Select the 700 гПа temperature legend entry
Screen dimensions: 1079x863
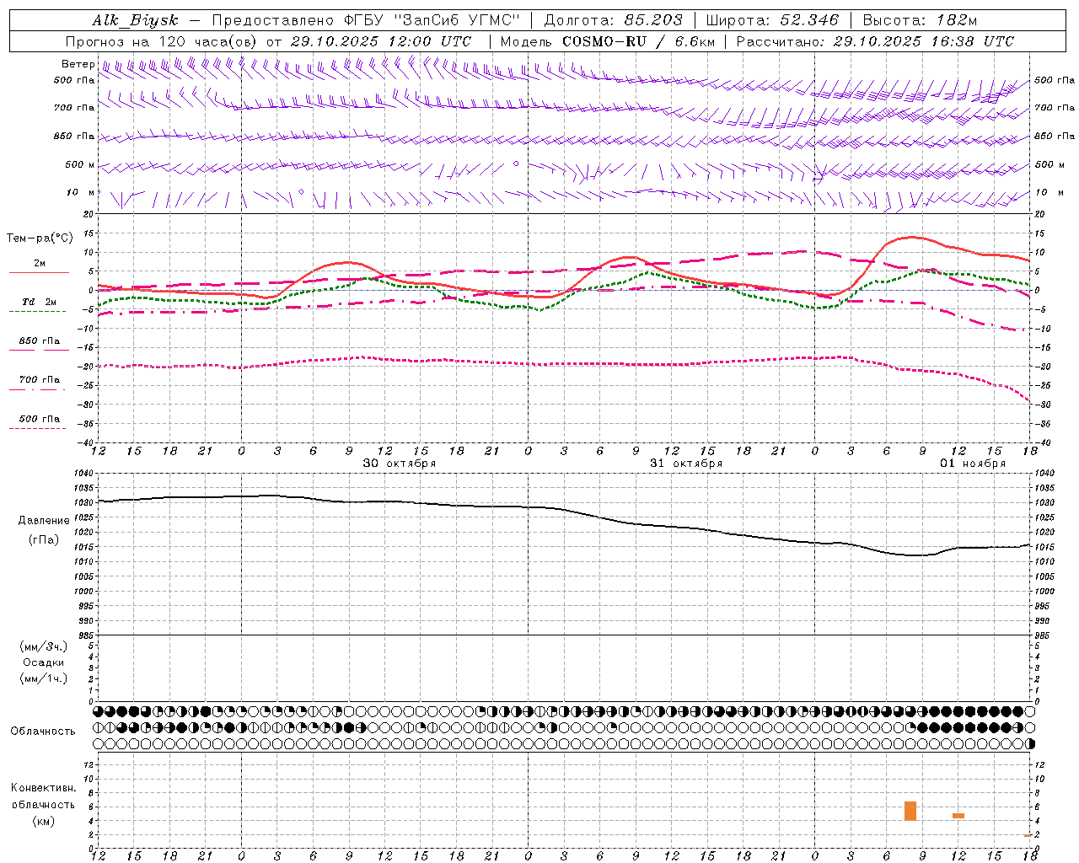point(40,379)
